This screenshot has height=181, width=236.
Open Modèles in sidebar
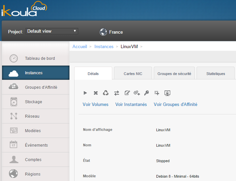(x=36, y=131)
